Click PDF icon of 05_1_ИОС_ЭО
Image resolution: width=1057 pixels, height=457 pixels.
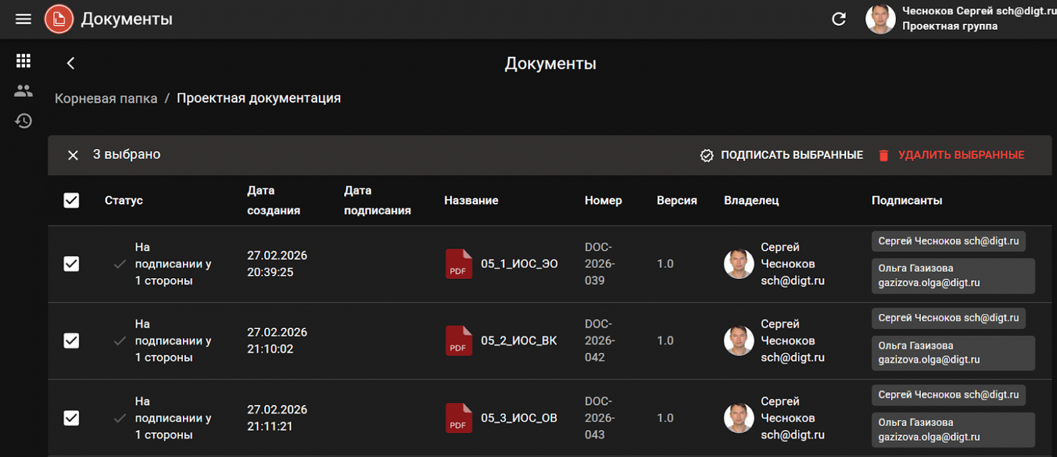(458, 264)
